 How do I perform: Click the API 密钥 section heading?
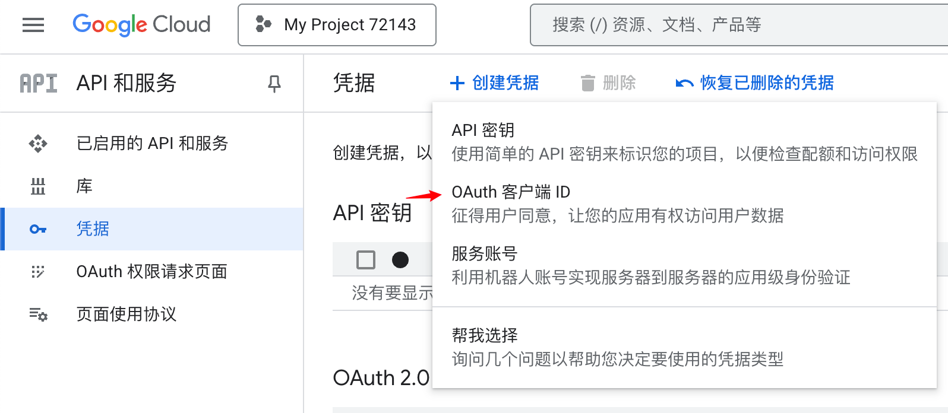click(x=372, y=212)
